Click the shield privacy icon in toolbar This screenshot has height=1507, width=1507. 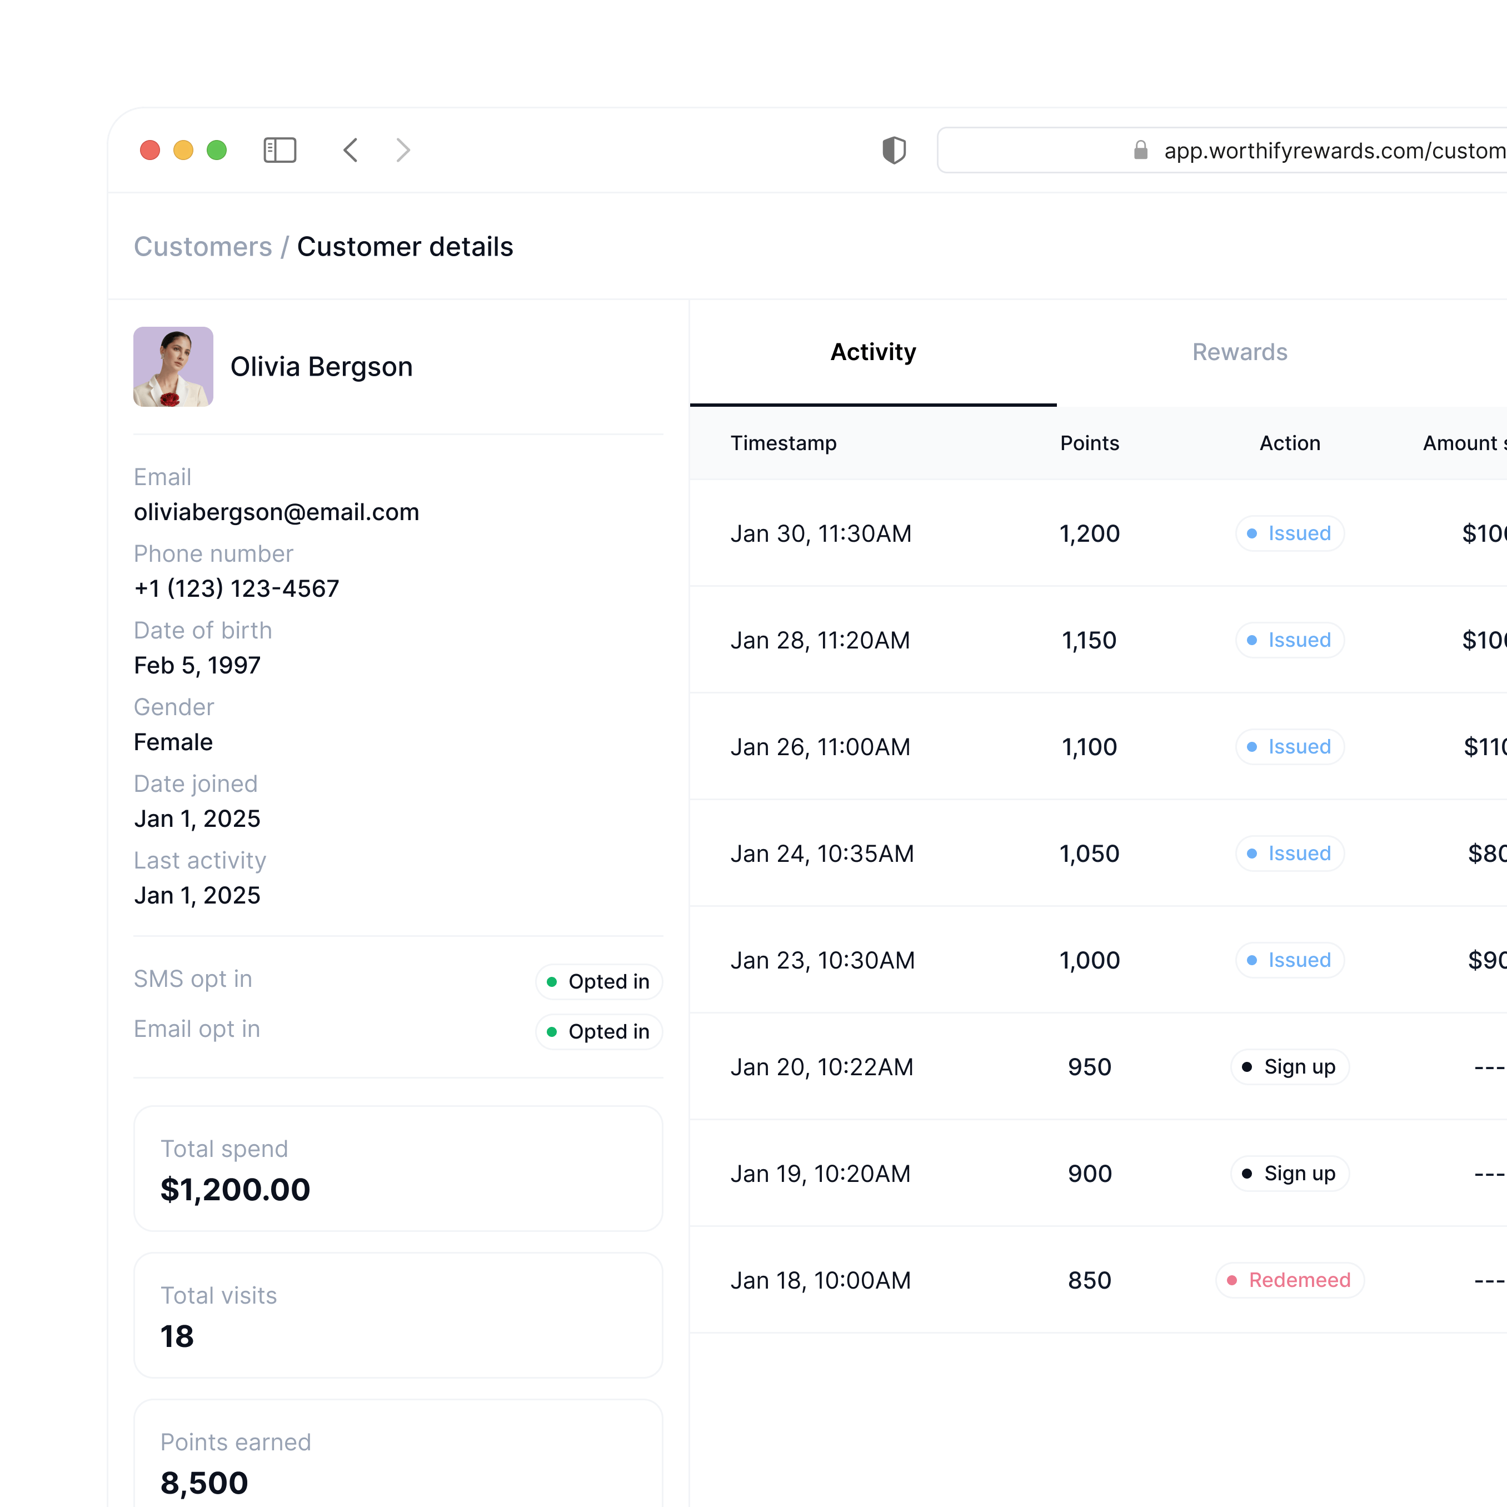(894, 150)
